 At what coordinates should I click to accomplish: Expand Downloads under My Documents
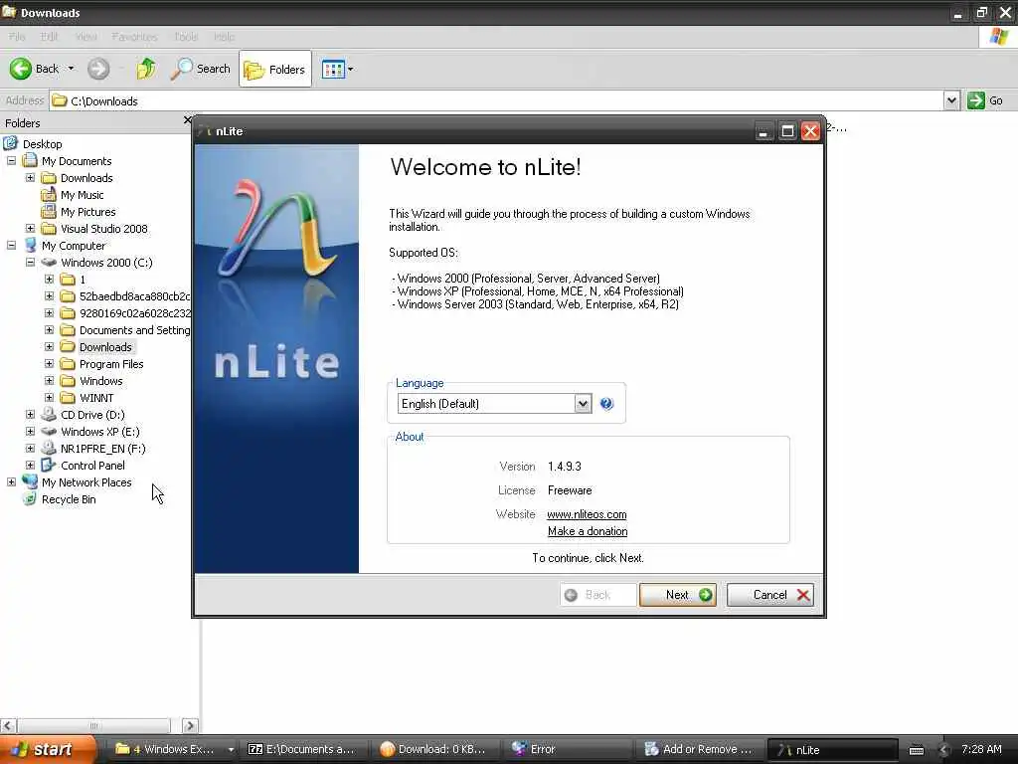pos(30,177)
